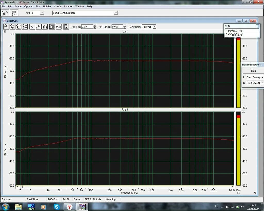Open the media player taskbar icon

(x=43, y=207)
